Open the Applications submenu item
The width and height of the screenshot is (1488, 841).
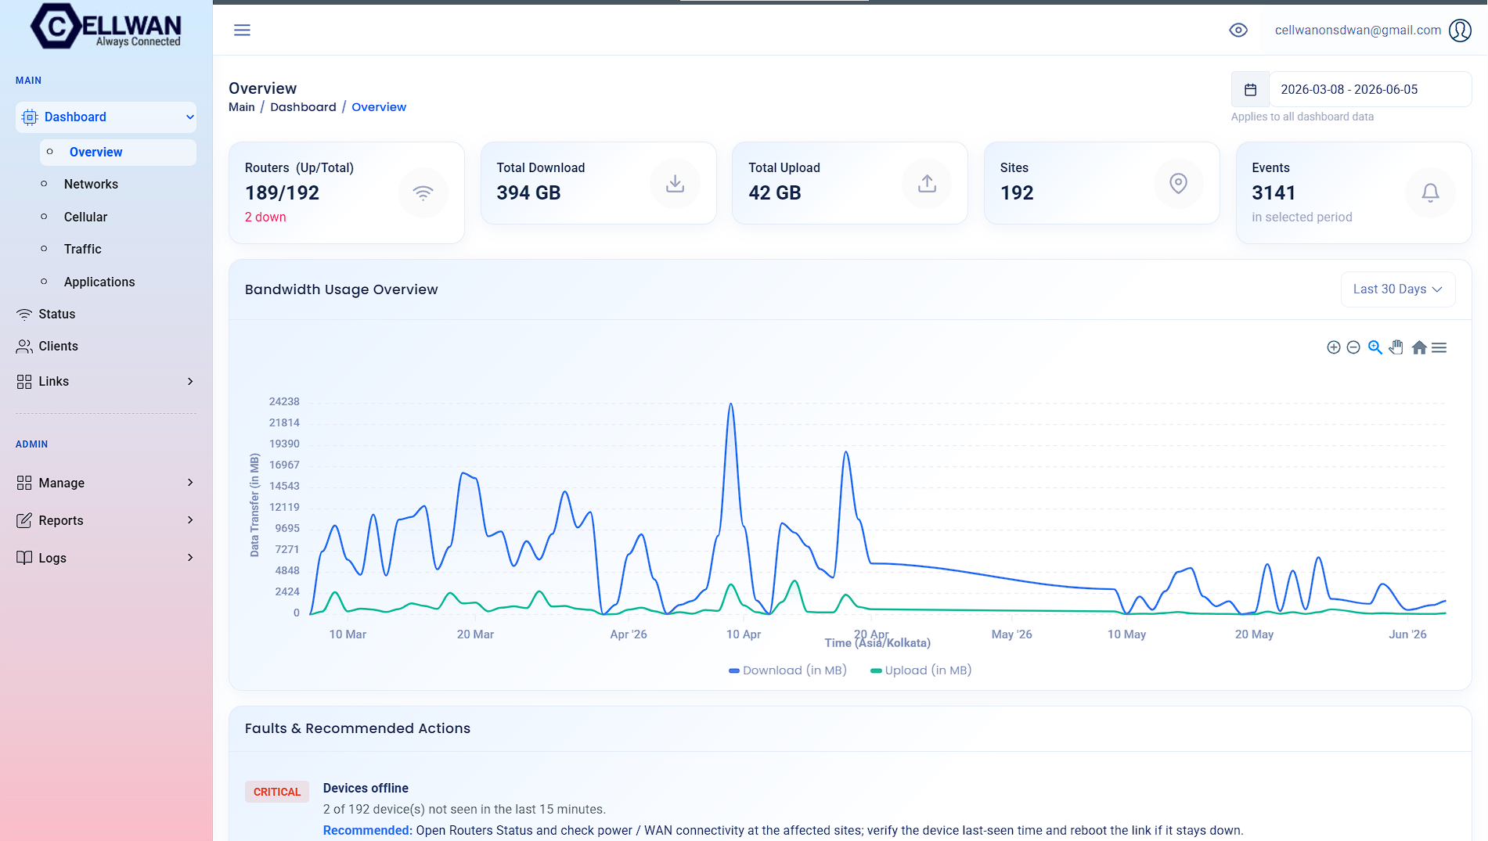[99, 282]
